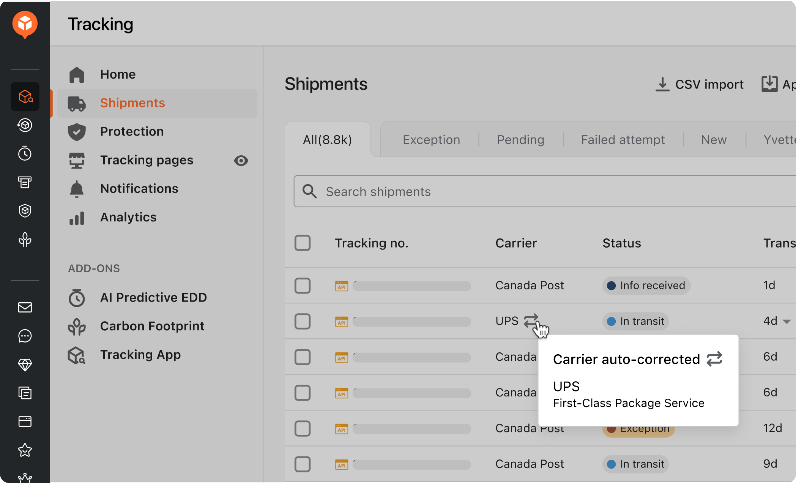Click the Tracking App cube icon
Image resolution: width=796 pixels, height=483 pixels.
(77, 355)
